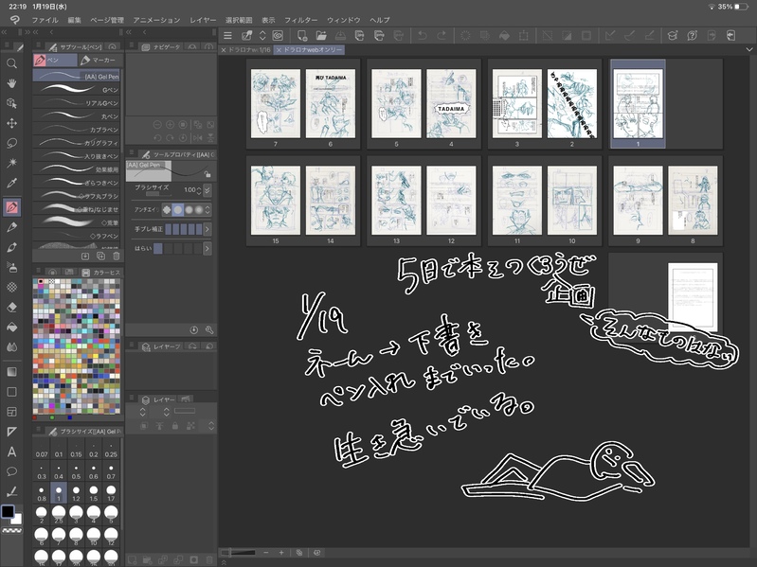Collapse the tool palette dock chevron
The image size is (757, 567).
click(x=4, y=32)
